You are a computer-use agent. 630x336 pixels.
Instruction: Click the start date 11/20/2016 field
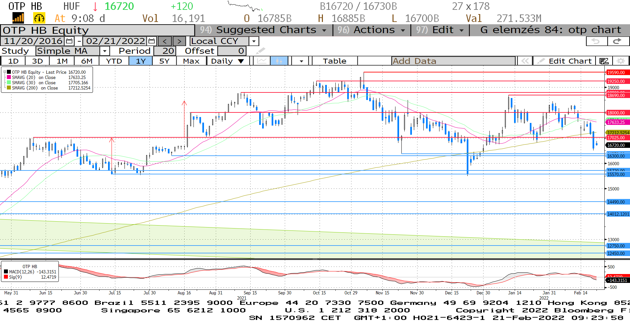click(x=33, y=41)
